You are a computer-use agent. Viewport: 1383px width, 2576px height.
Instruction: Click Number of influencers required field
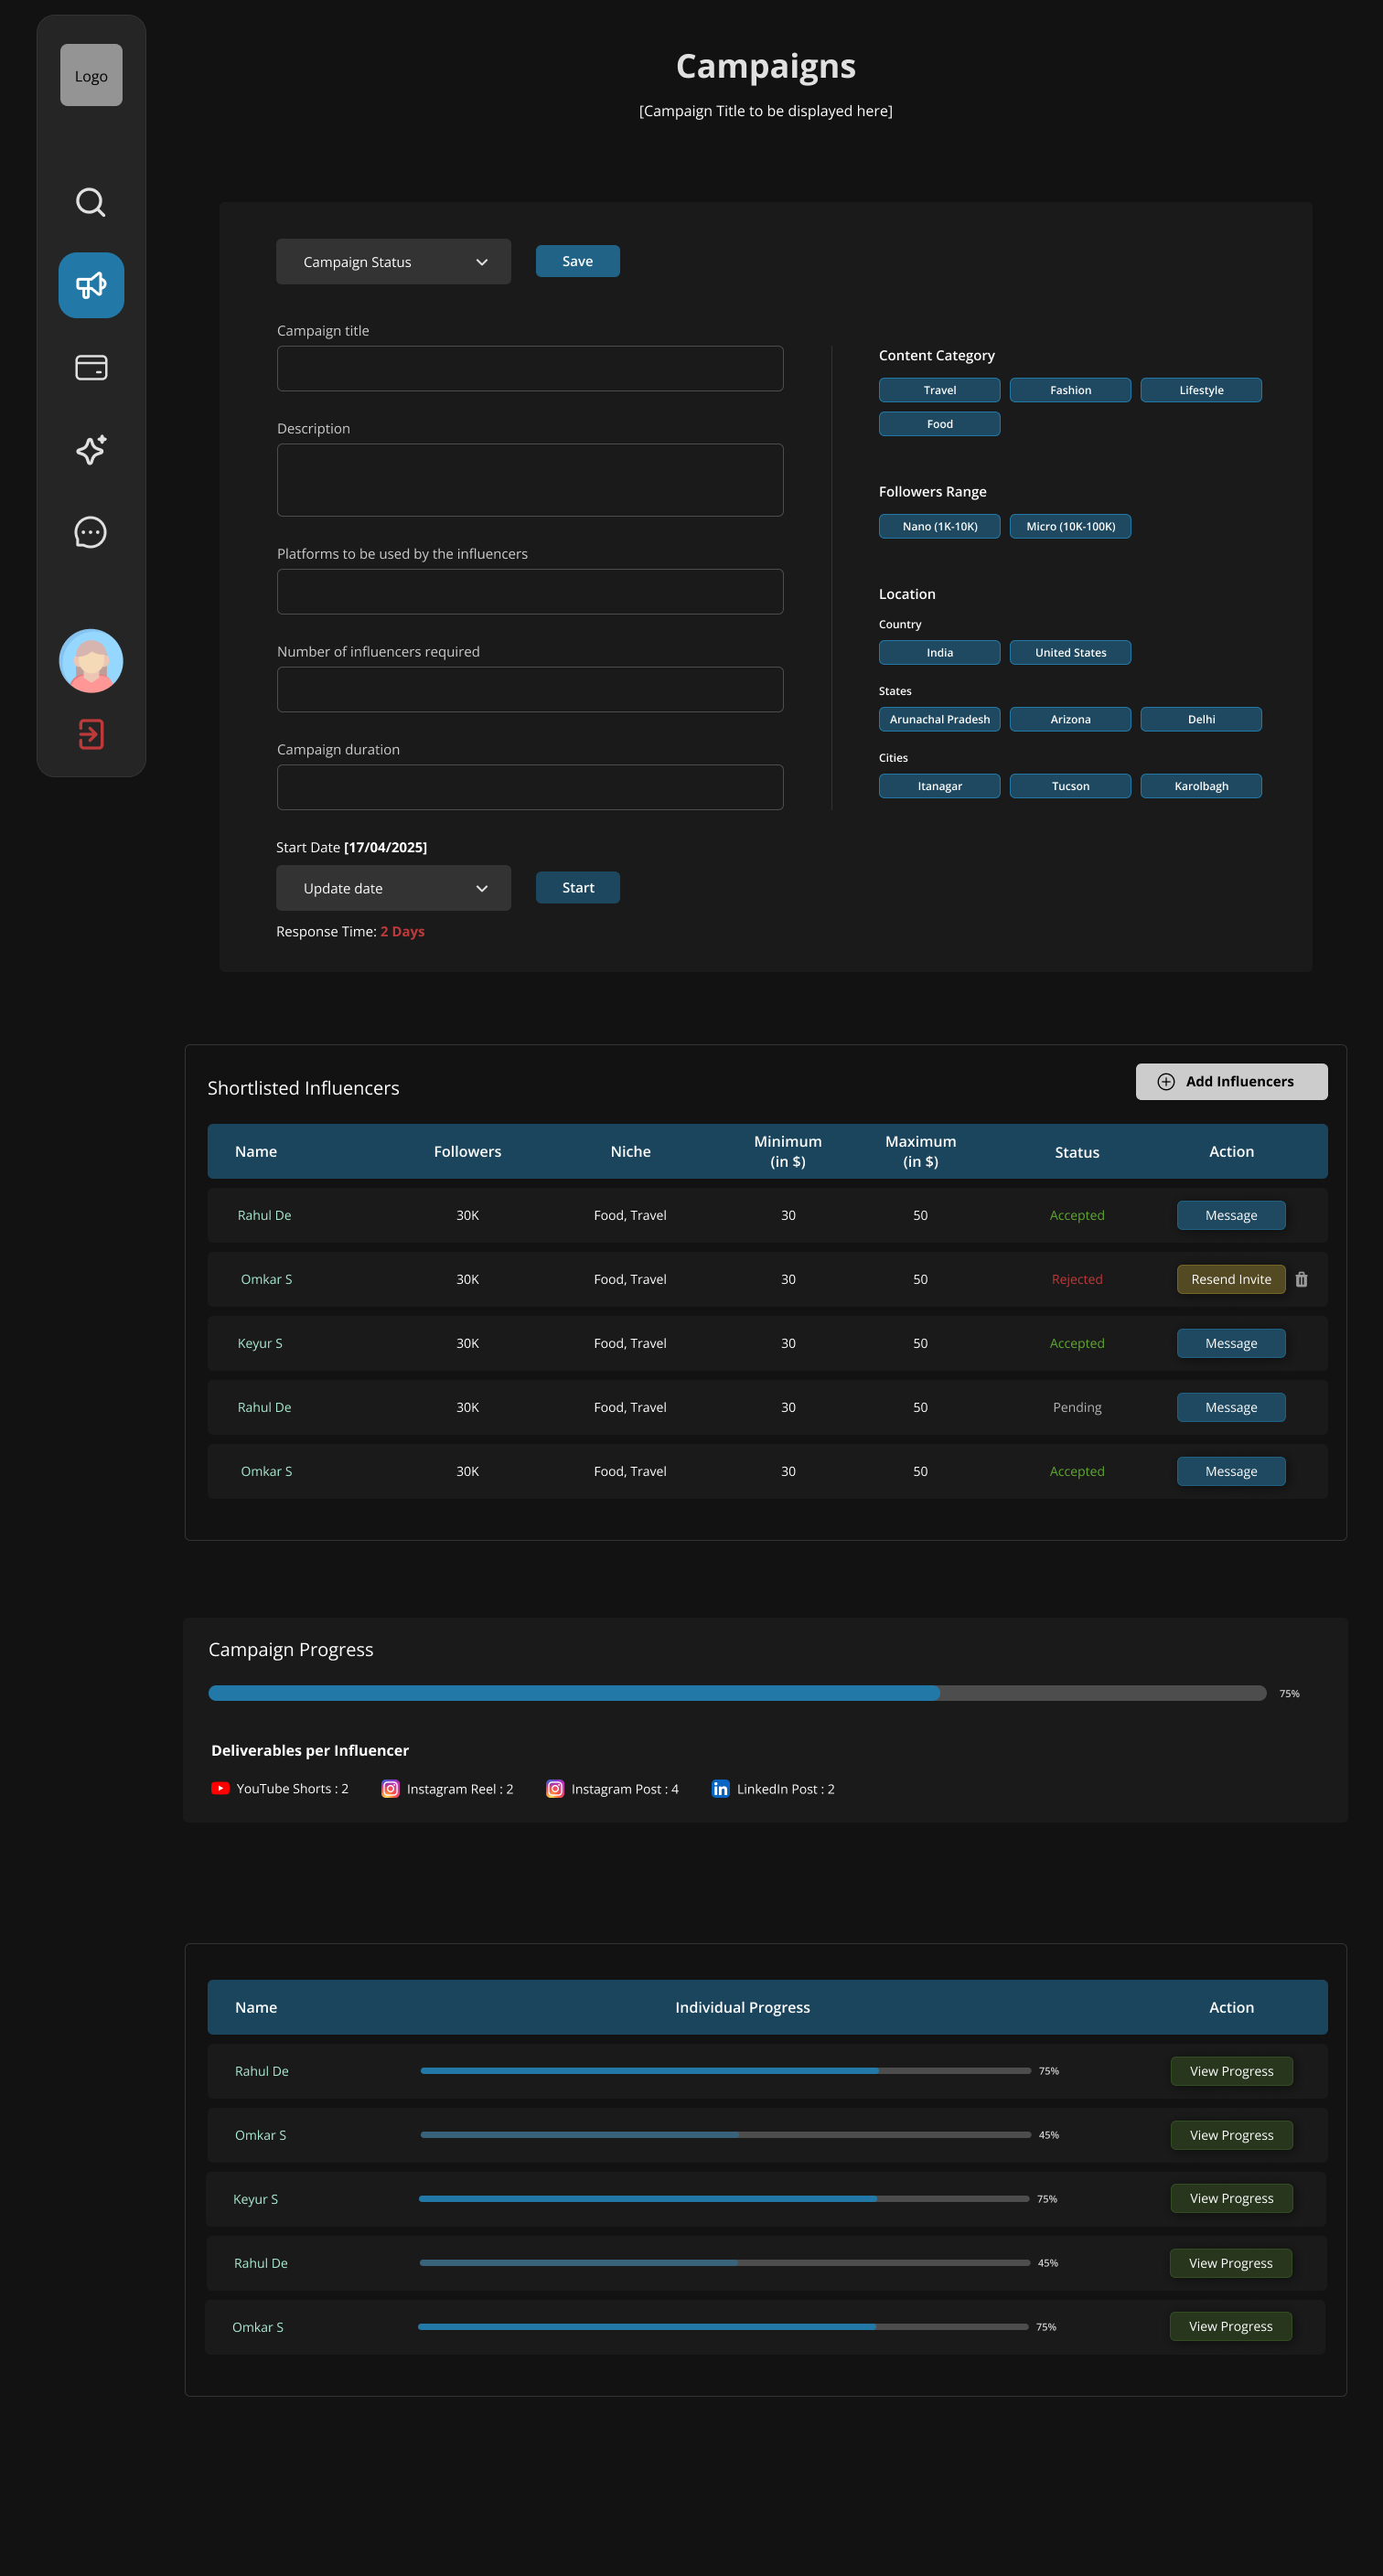[x=530, y=689]
